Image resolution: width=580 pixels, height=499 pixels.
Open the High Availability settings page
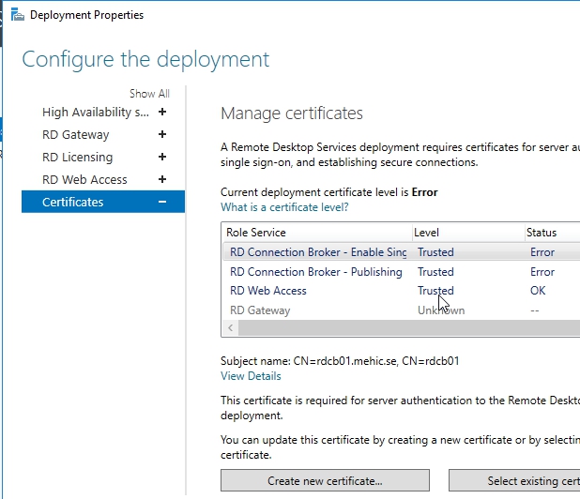(95, 112)
